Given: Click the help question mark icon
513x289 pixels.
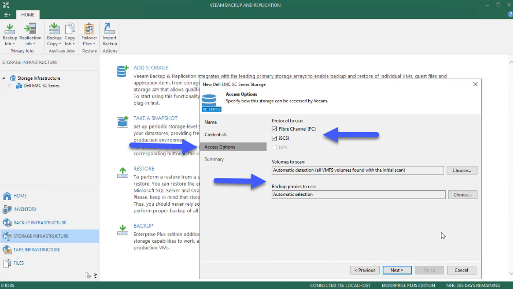Looking at the screenshot, I should 510,14.
